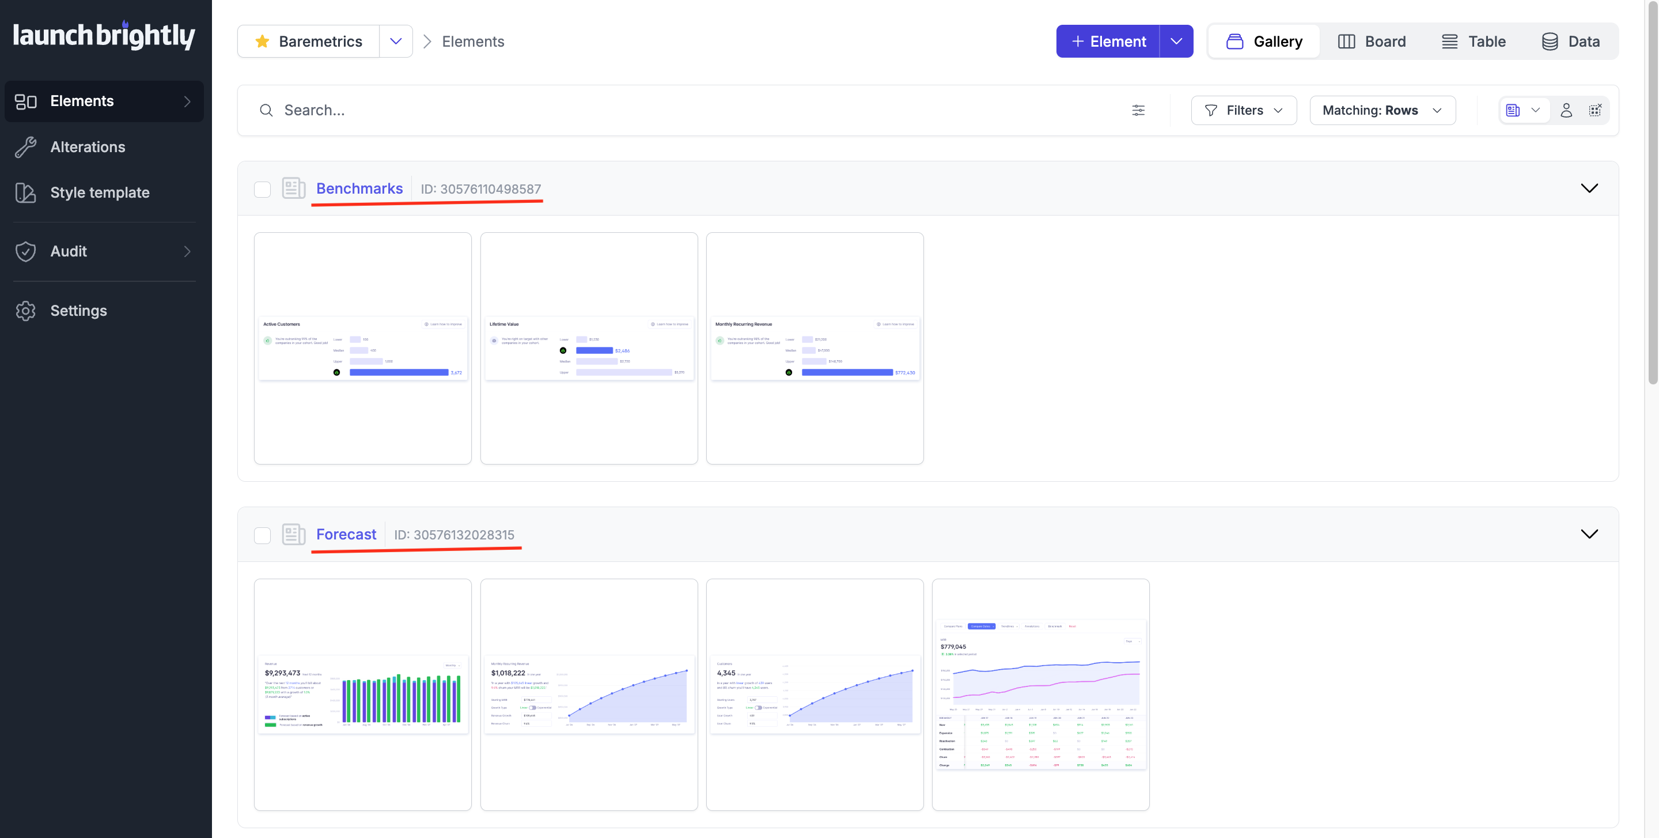
Task: Open the Baremetrics project dropdown arrow
Action: (395, 41)
